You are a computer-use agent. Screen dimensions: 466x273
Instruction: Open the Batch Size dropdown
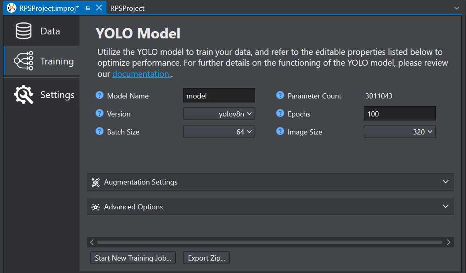point(219,132)
